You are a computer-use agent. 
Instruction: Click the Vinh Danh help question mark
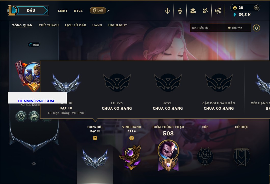pyautogui.click(x=131, y=138)
